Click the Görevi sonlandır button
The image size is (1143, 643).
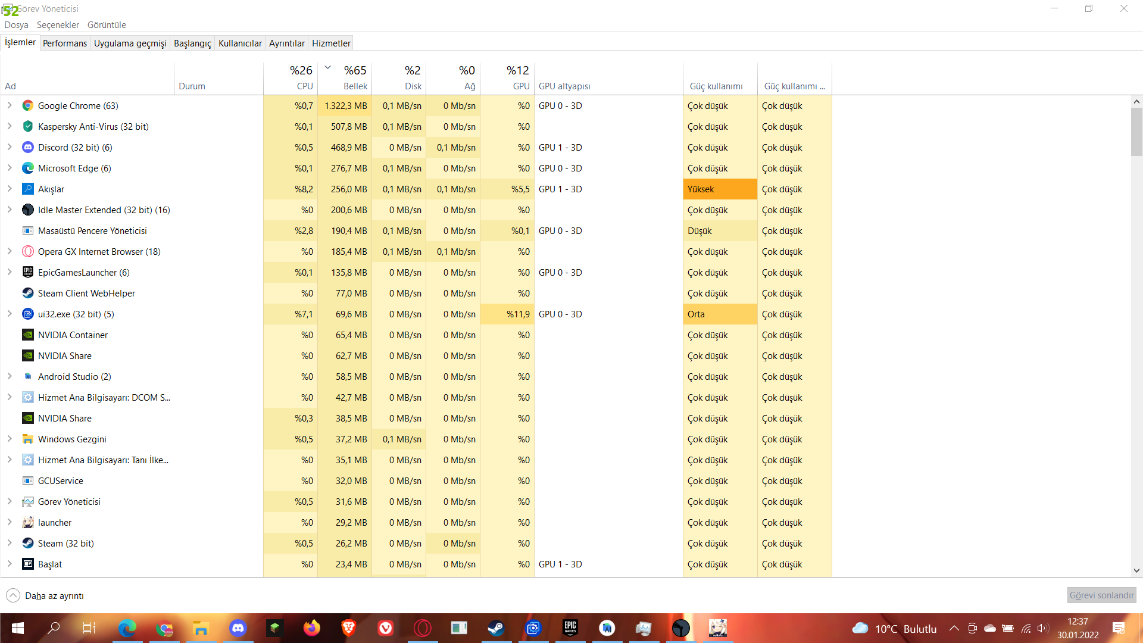click(1101, 595)
